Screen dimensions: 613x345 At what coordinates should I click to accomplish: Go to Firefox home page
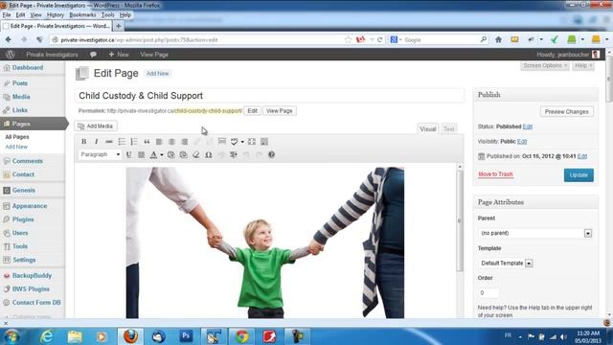tap(498, 39)
